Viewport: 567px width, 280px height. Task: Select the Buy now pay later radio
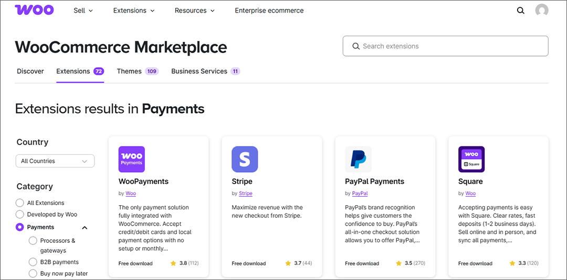click(33, 274)
